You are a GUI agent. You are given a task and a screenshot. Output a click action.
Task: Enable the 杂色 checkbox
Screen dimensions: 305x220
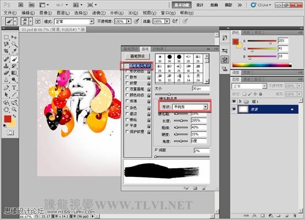pos(127,108)
